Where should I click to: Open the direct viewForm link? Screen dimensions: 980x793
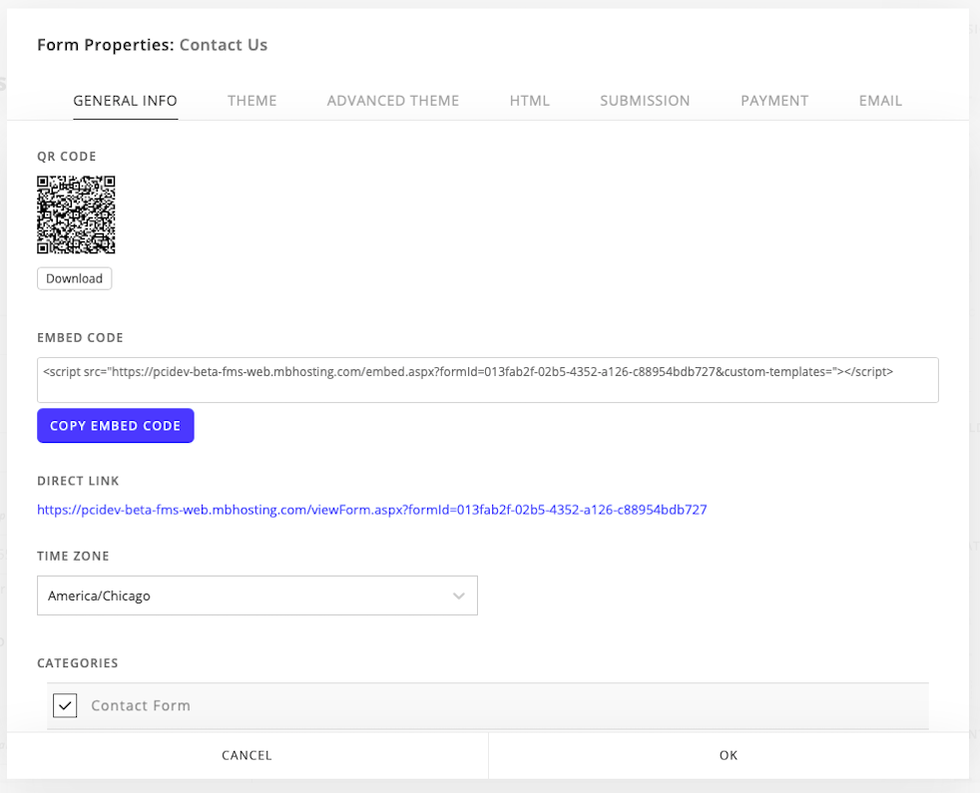coord(371,510)
